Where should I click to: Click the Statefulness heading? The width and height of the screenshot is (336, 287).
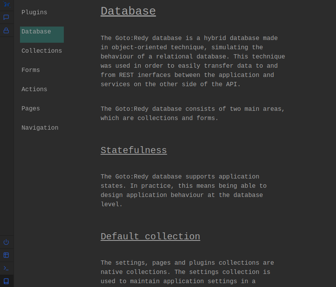134,150
